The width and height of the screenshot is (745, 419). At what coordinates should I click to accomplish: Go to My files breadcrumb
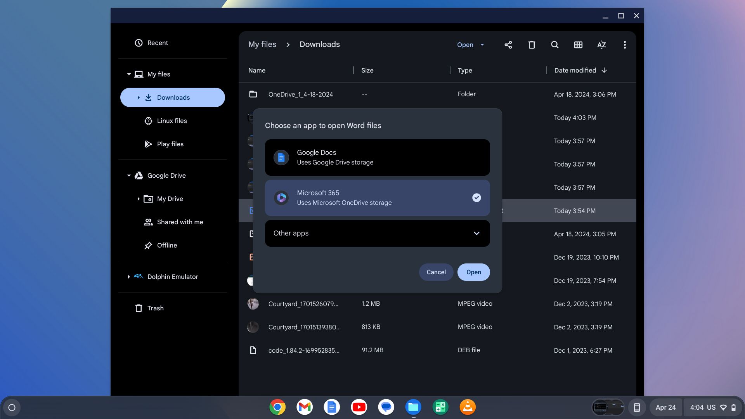262,44
